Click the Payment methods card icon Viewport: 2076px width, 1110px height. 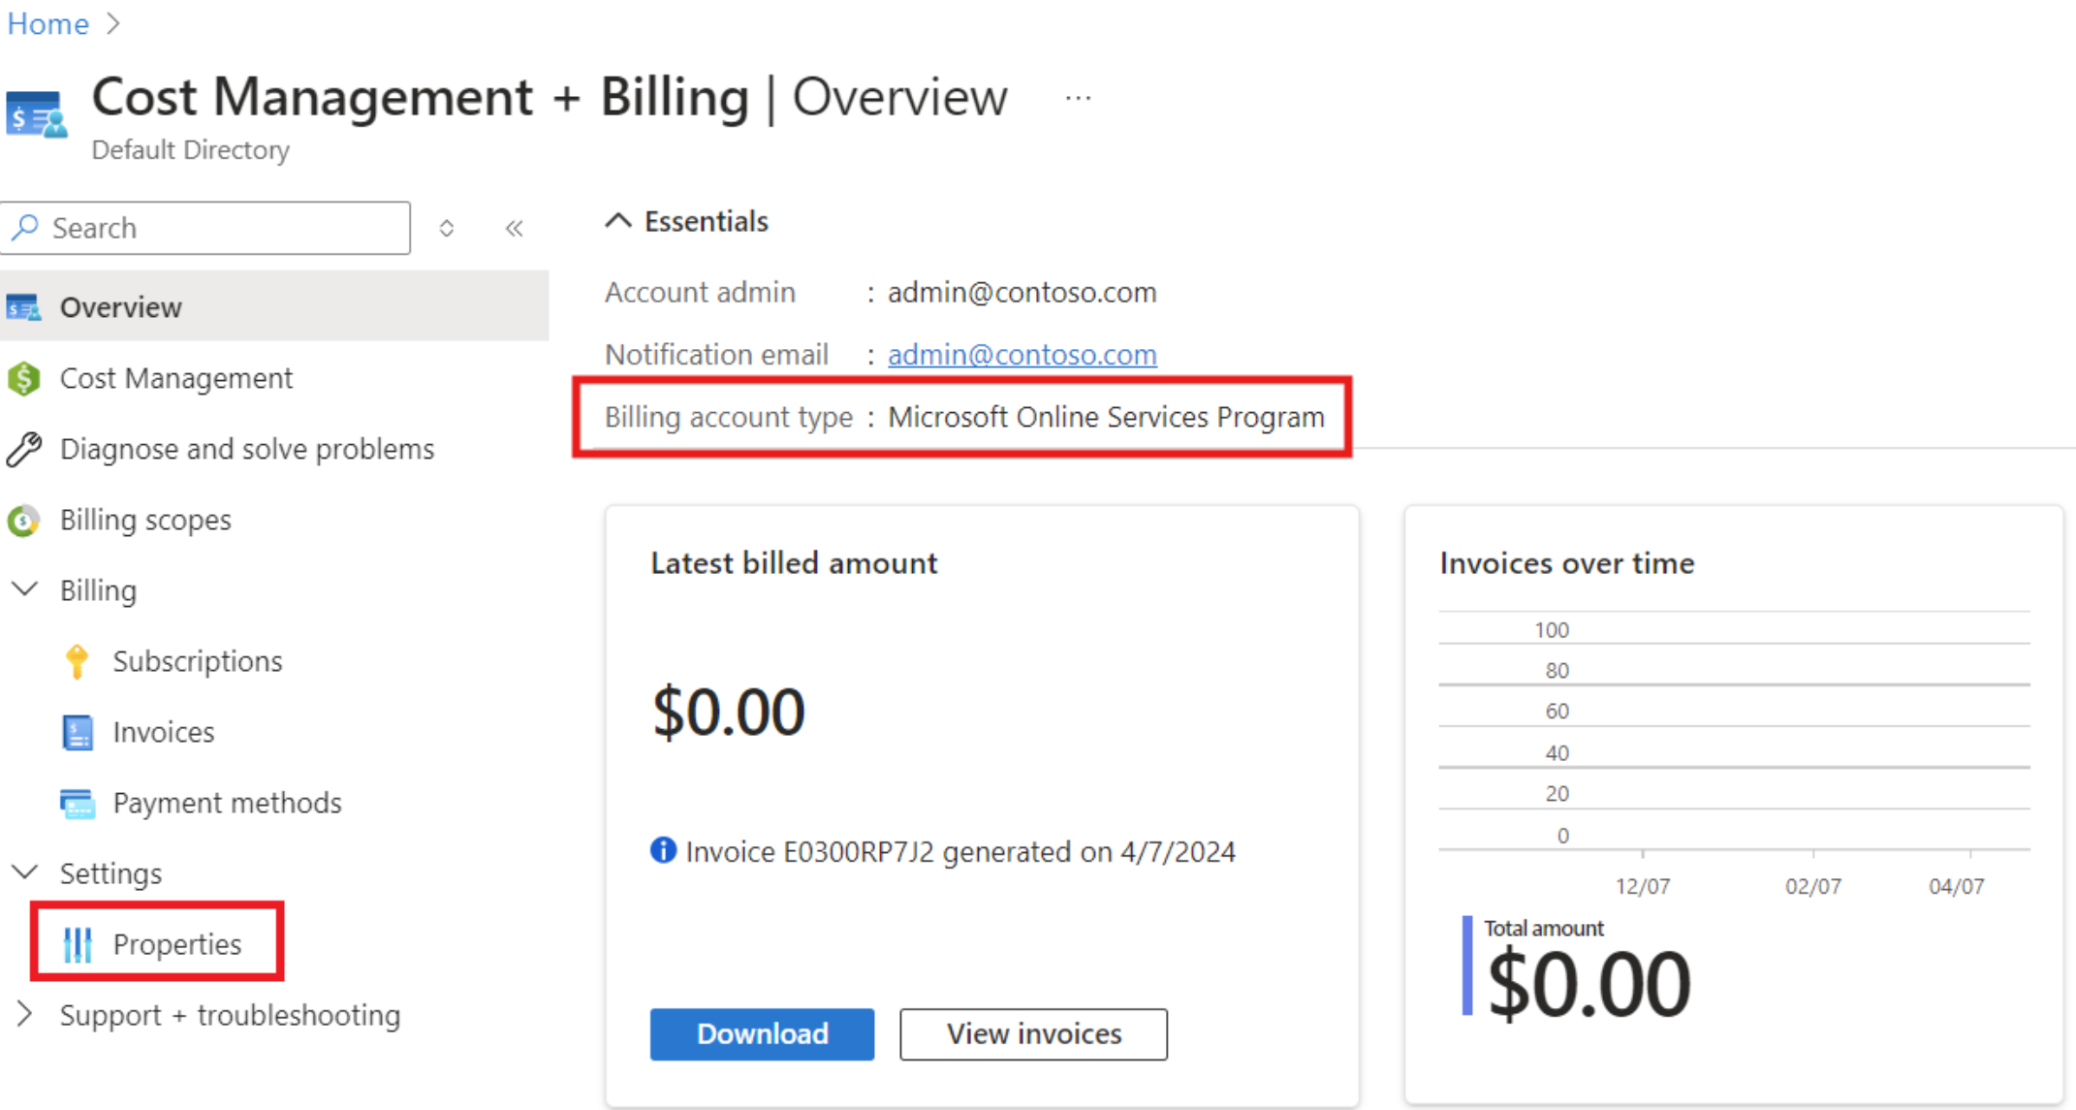click(x=78, y=803)
